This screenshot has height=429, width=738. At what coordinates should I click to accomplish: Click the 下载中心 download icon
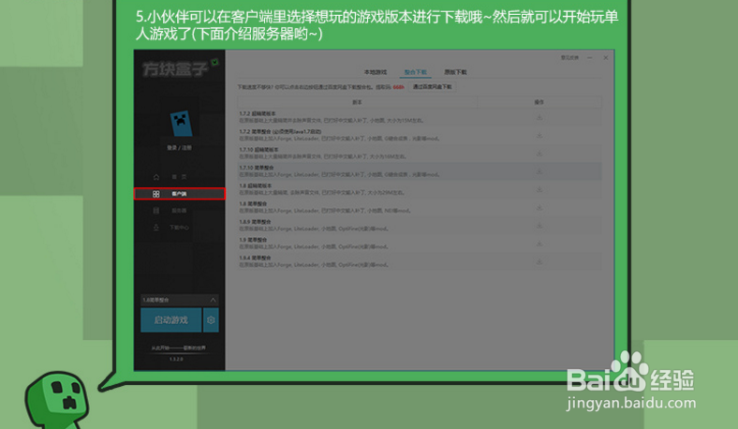(x=156, y=228)
